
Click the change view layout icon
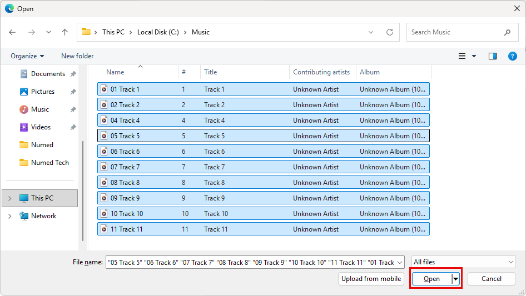(462, 56)
